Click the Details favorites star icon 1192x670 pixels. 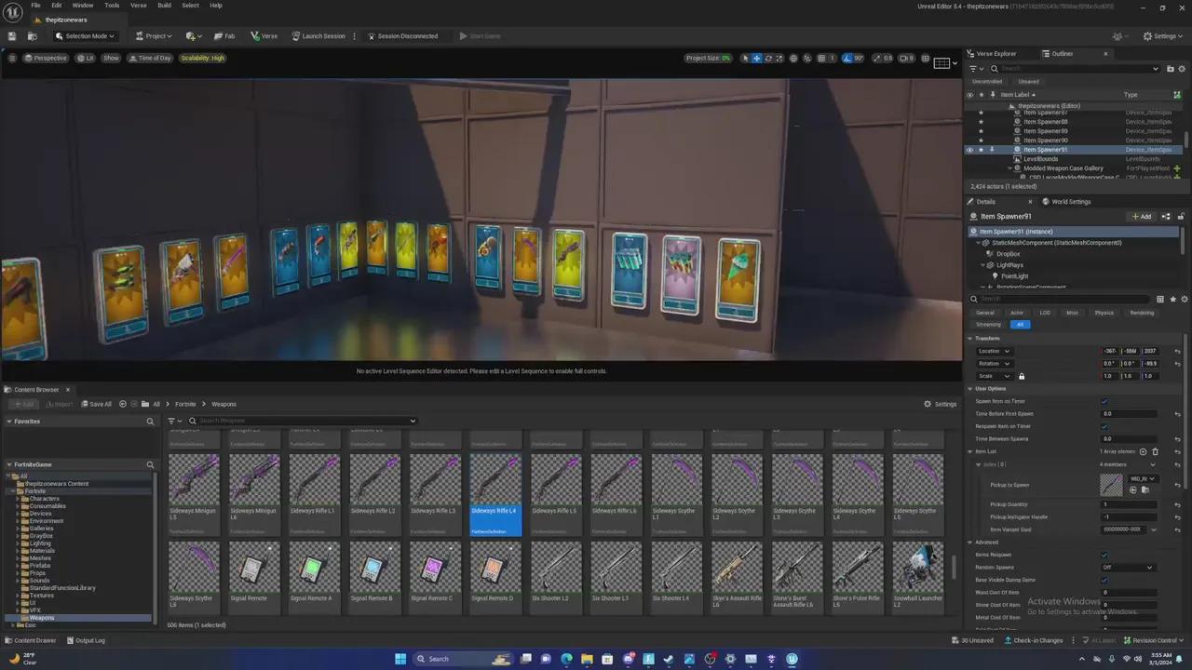1172,299
